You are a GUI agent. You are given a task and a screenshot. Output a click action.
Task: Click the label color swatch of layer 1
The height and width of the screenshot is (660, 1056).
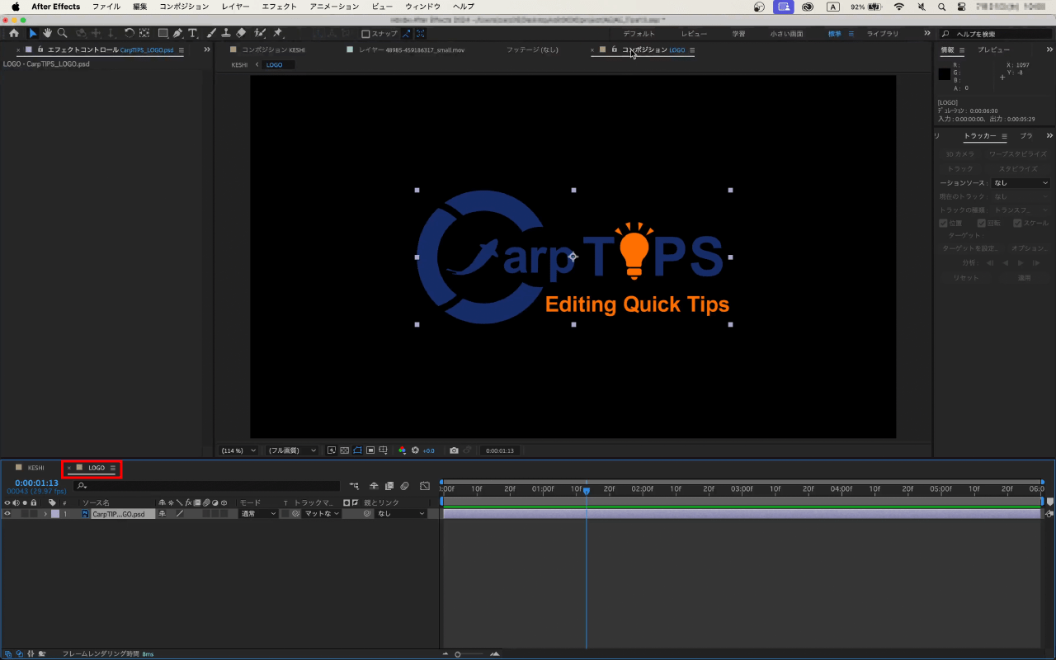[x=55, y=513]
